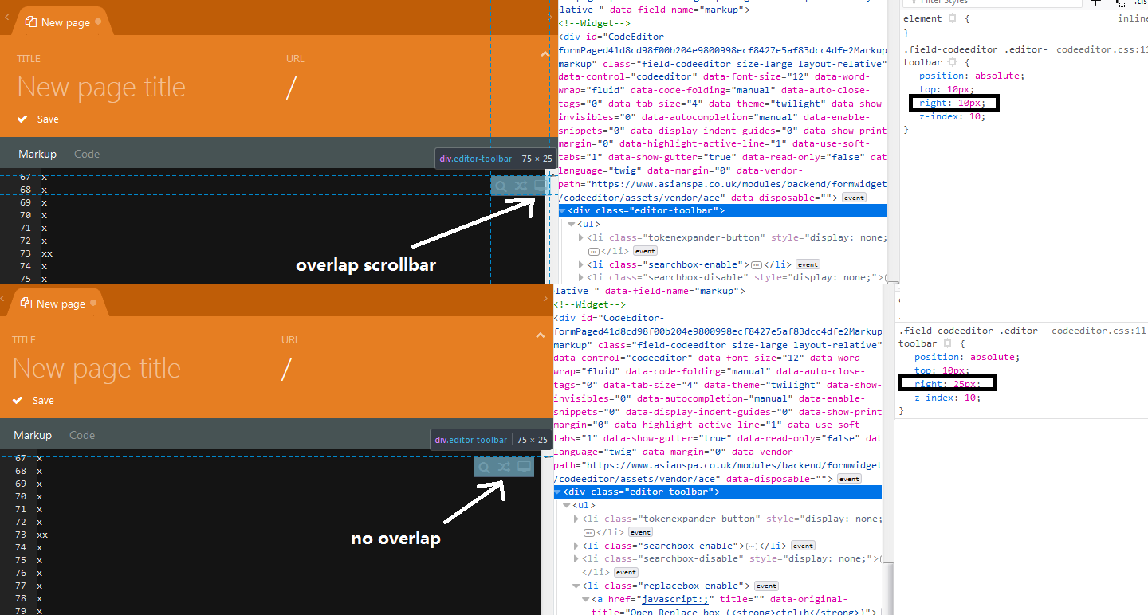1148x615 pixels.
Task: Click the shuffle replace icon in the editor toolbar
Action: coord(520,185)
